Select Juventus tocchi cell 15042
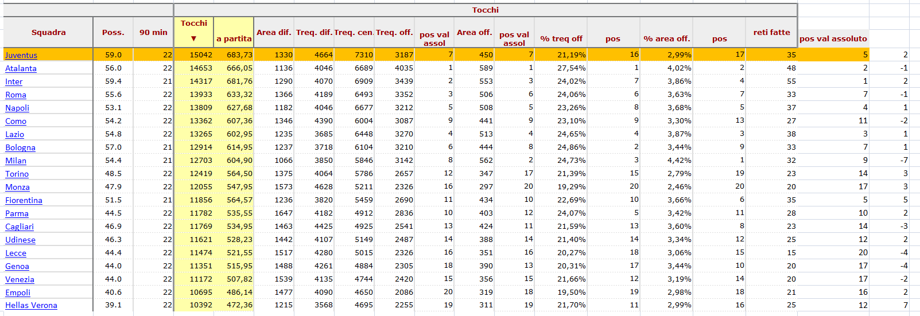Image resolution: width=920 pixels, height=316 pixels. (x=193, y=54)
